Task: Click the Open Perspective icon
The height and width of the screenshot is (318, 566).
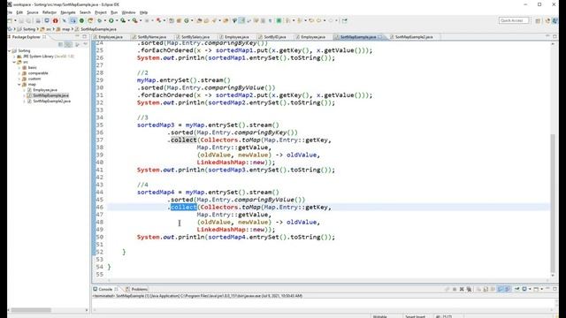Action: pyautogui.click(x=538, y=20)
